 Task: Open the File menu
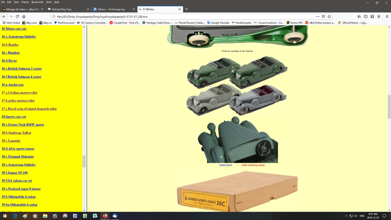coord(3,2)
